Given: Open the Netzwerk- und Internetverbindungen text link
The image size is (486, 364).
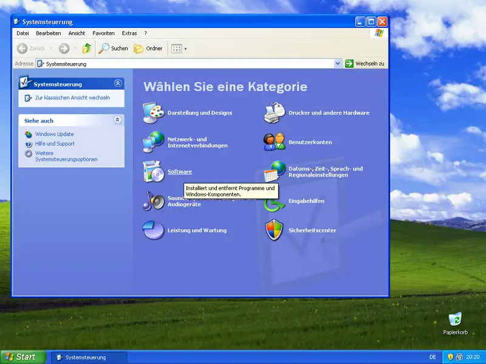Looking at the screenshot, I should click(x=198, y=143).
